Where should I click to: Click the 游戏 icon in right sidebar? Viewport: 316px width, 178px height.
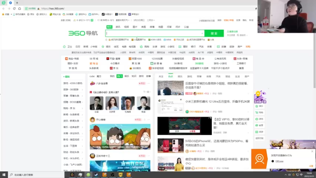pyautogui.click(x=257, y=119)
